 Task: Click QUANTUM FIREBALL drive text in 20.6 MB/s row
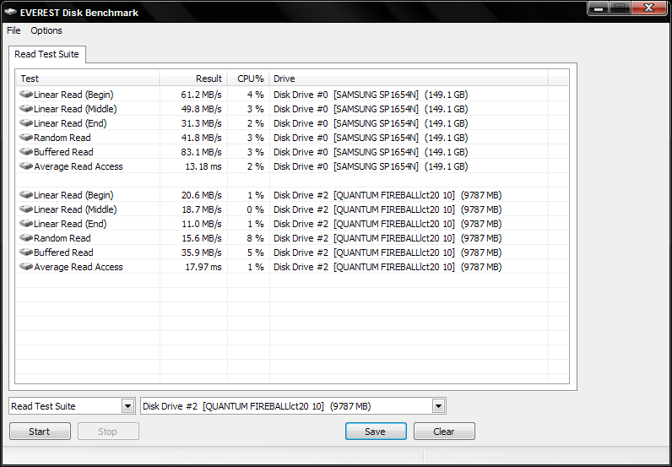387,195
